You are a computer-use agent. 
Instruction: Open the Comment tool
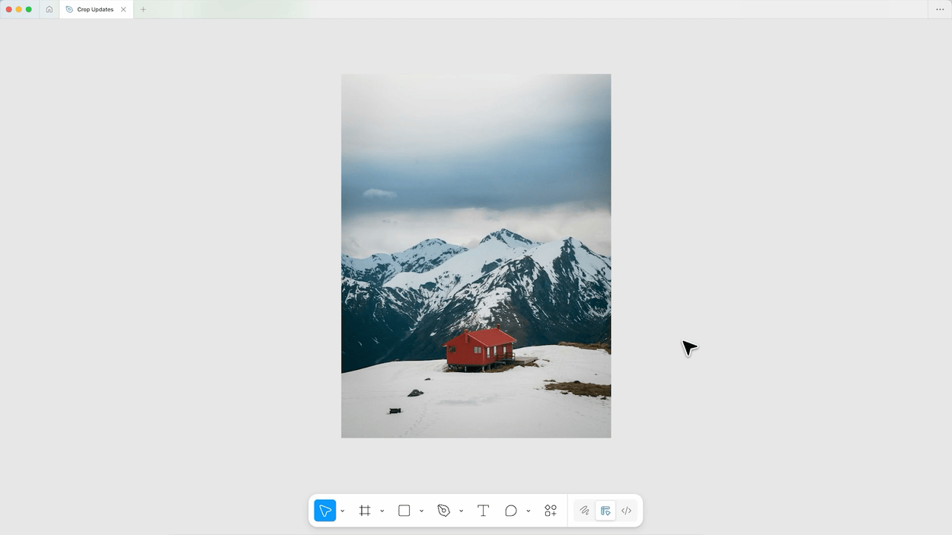(511, 511)
